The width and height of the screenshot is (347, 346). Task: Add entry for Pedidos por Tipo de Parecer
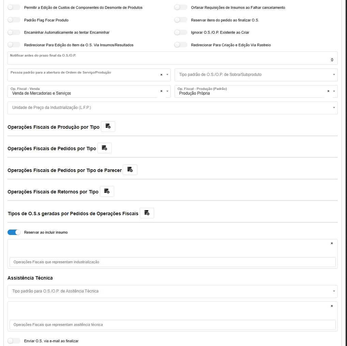[130, 170]
